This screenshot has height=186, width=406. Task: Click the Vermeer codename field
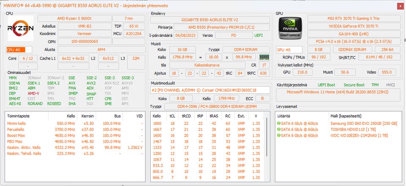tap(85, 34)
